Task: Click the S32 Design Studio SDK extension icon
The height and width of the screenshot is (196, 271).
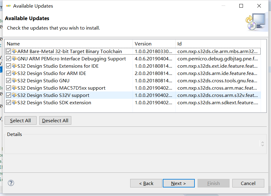Action: 14,103
